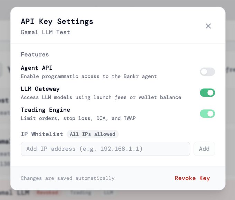Click the Revoke Key link
Image resolution: width=235 pixels, height=200 pixels.
tap(192, 178)
